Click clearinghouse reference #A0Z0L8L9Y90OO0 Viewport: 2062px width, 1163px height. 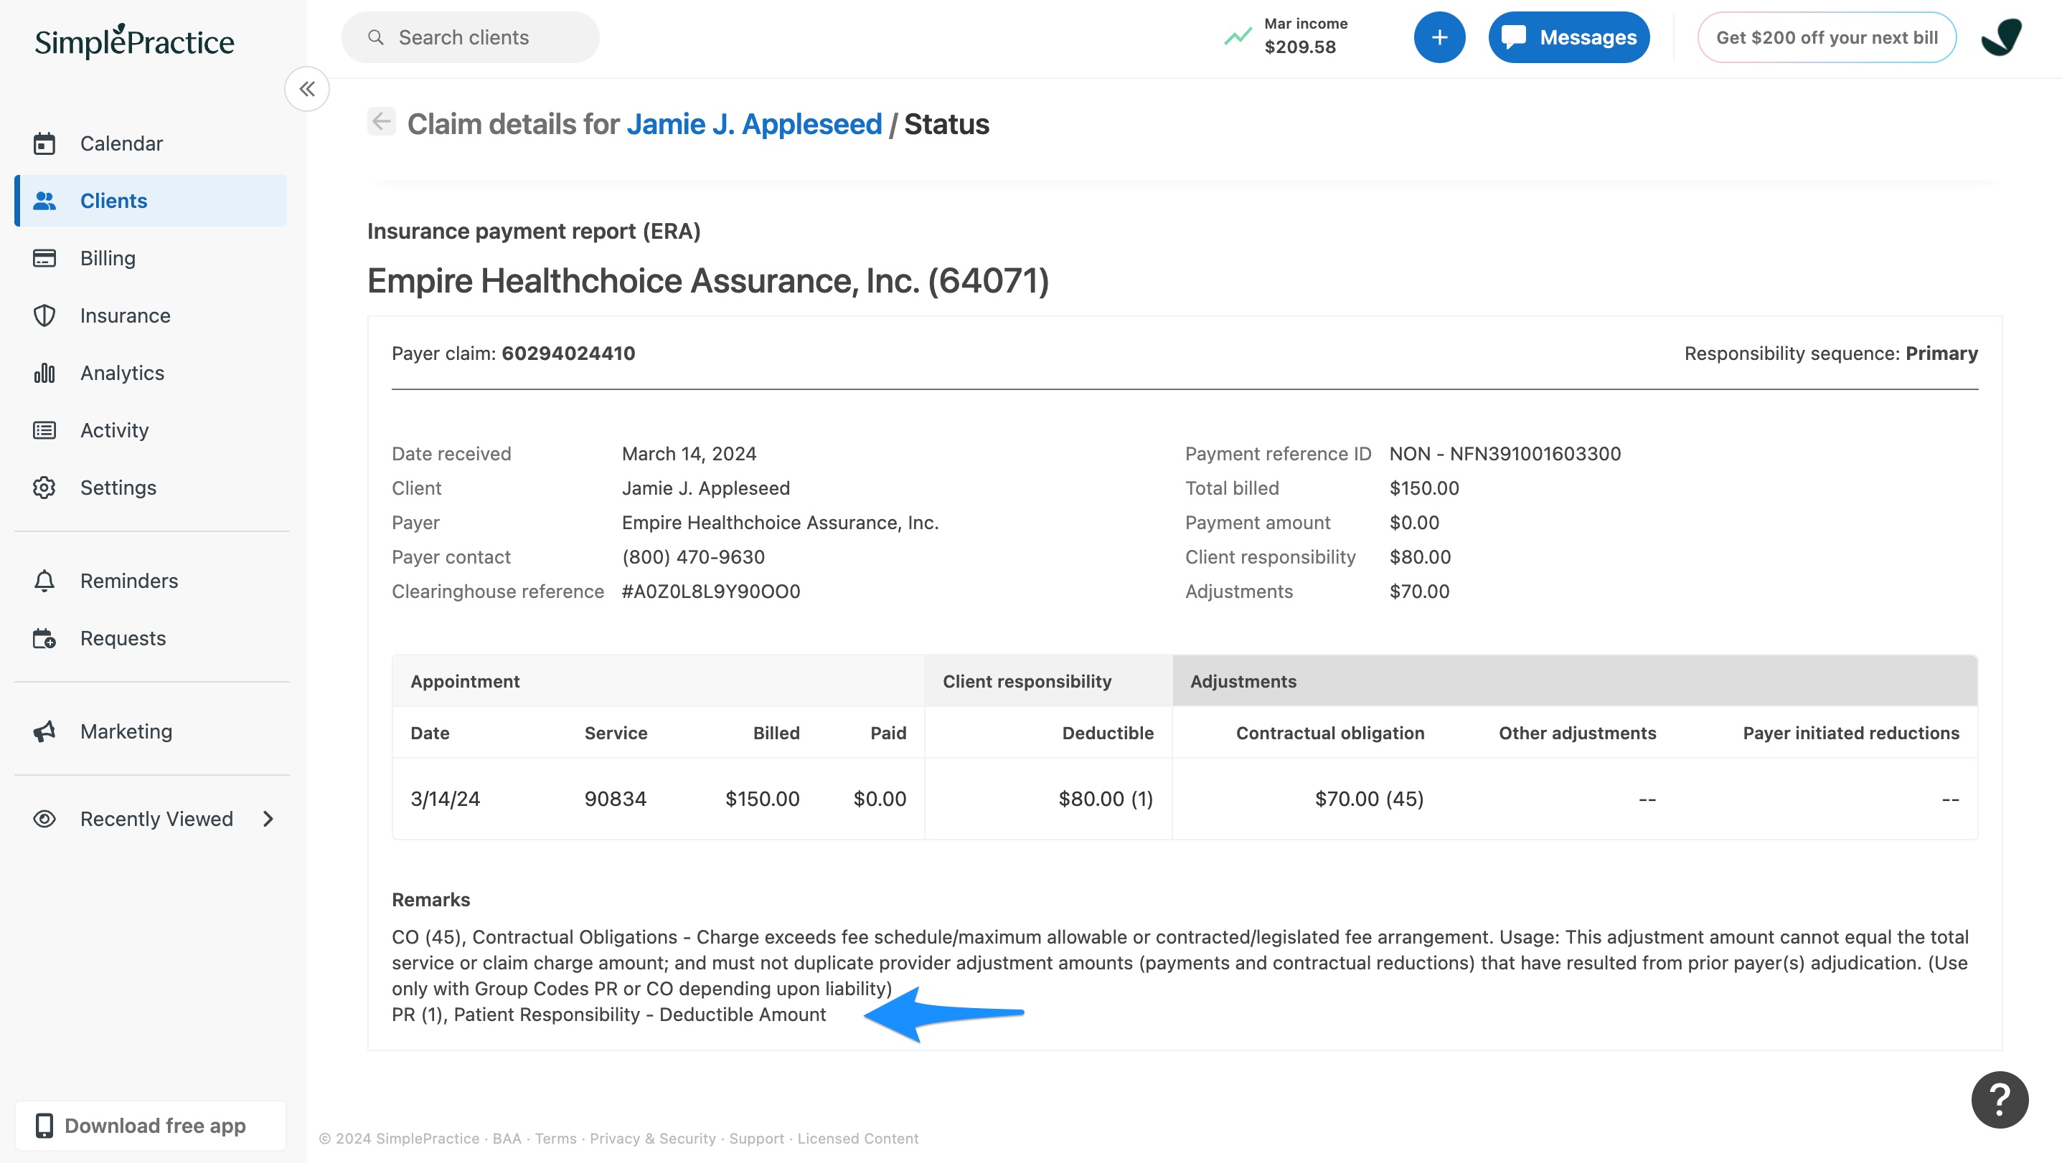[x=711, y=591]
